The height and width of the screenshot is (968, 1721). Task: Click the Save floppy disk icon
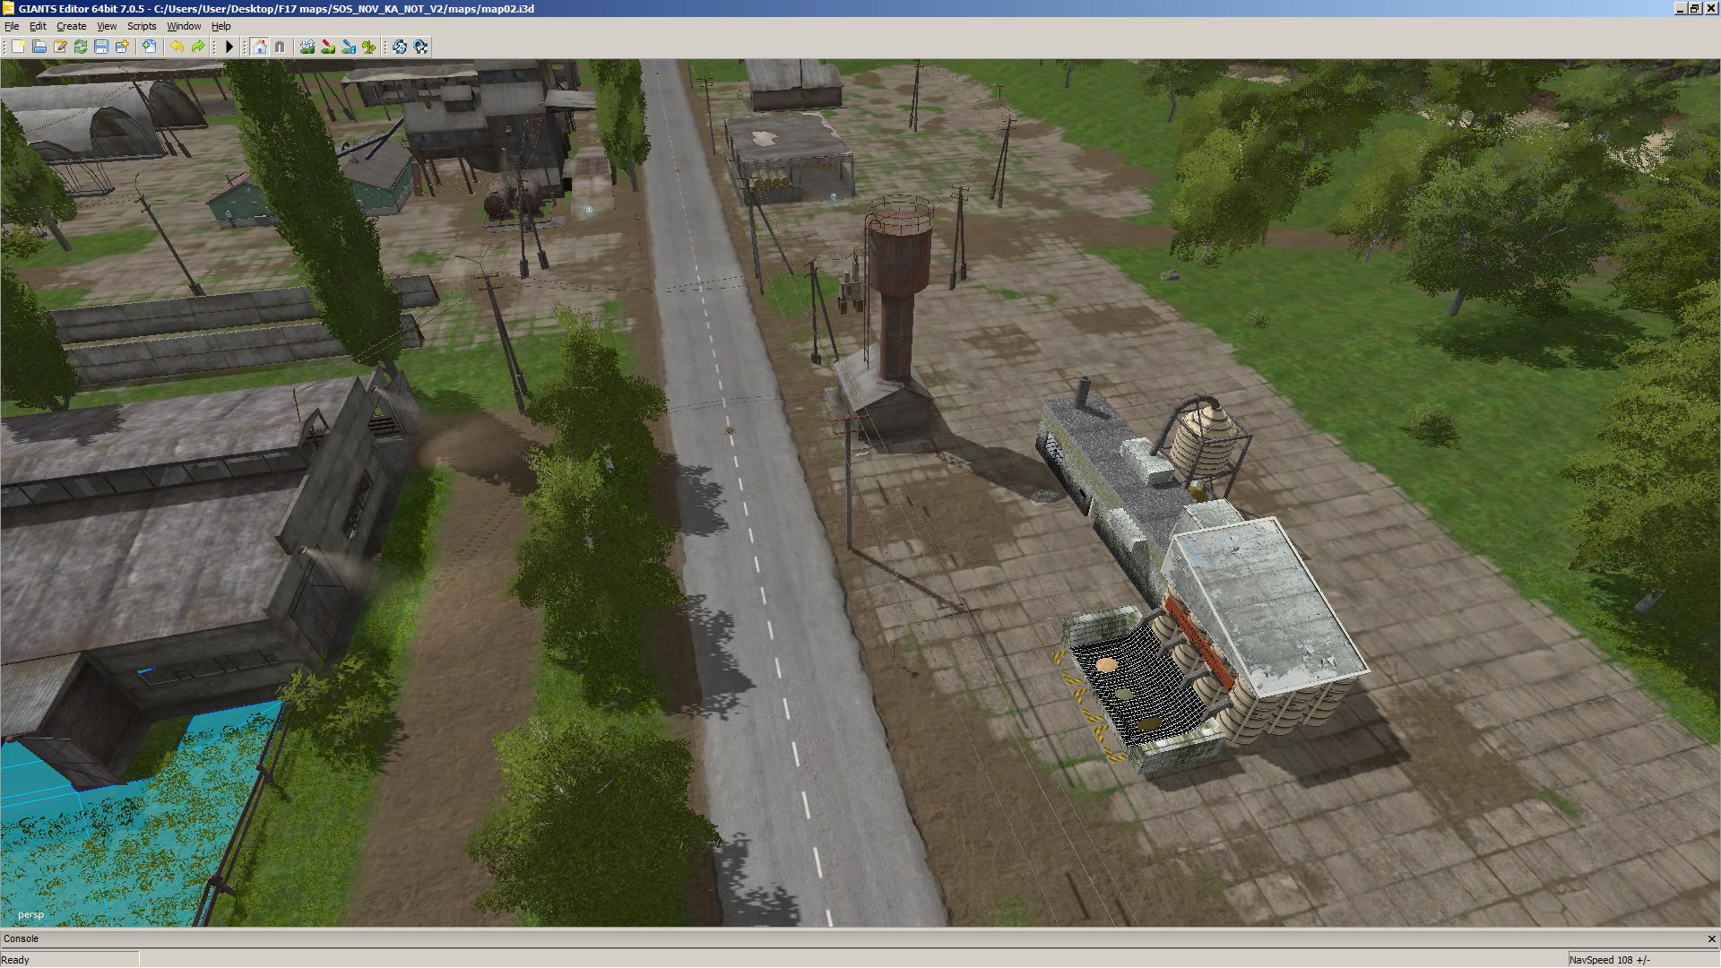pyautogui.click(x=101, y=47)
